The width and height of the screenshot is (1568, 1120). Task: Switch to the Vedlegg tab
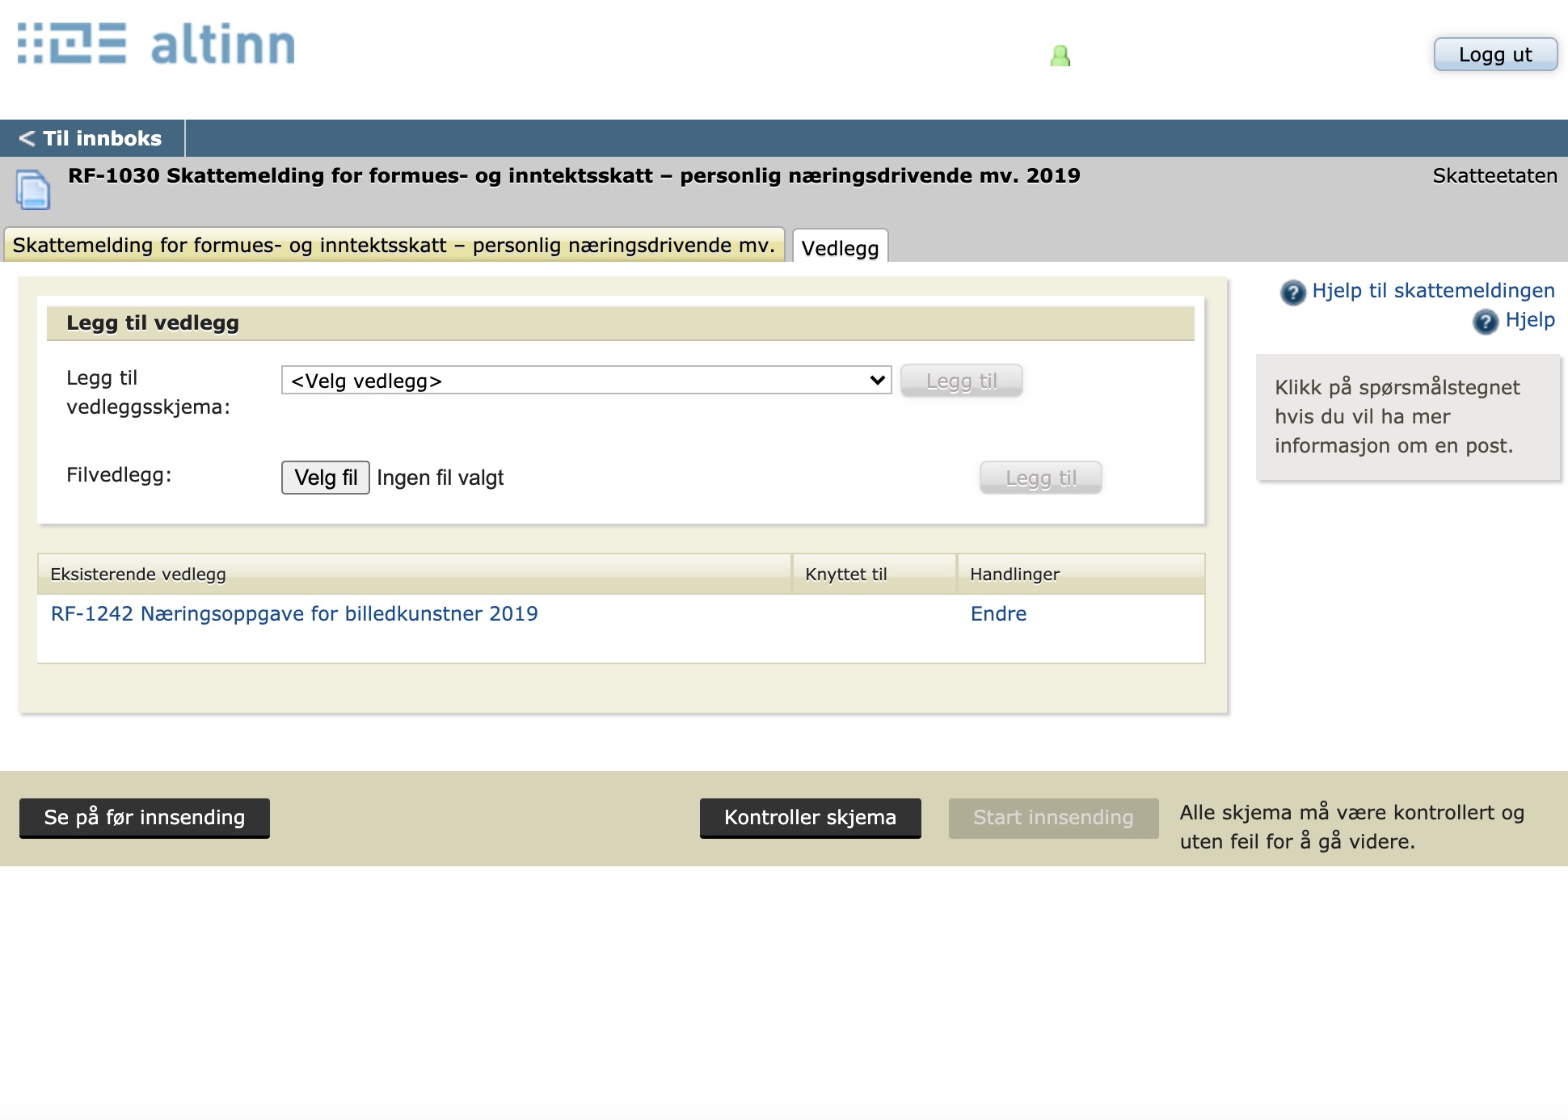coord(840,247)
